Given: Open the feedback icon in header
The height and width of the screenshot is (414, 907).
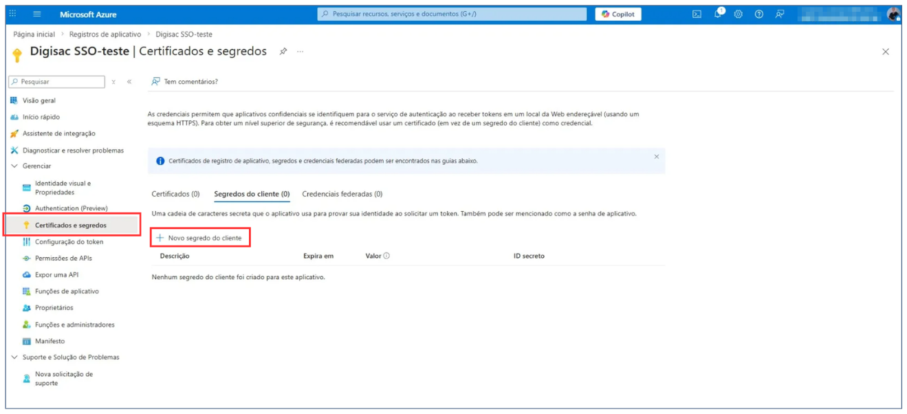Looking at the screenshot, I should coord(780,14).
